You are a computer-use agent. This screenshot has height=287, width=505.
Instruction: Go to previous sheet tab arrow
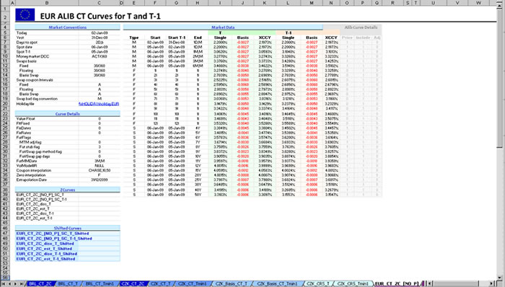[9, 284]
